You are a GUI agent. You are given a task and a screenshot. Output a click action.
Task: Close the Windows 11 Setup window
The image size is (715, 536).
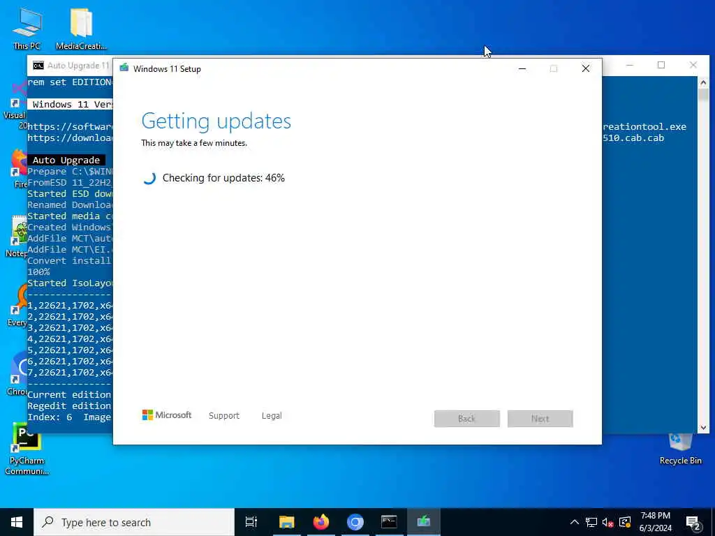click(x=586, y=68)
